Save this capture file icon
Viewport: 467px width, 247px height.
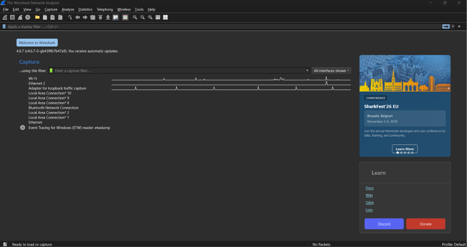coord(45,17)
